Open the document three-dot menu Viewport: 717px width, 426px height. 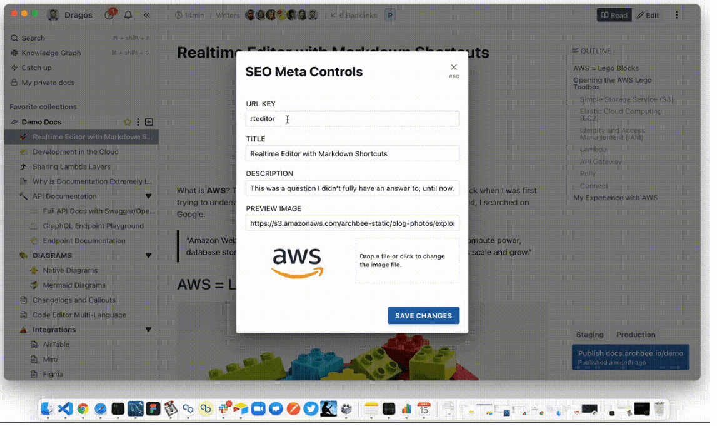(676, 15)
